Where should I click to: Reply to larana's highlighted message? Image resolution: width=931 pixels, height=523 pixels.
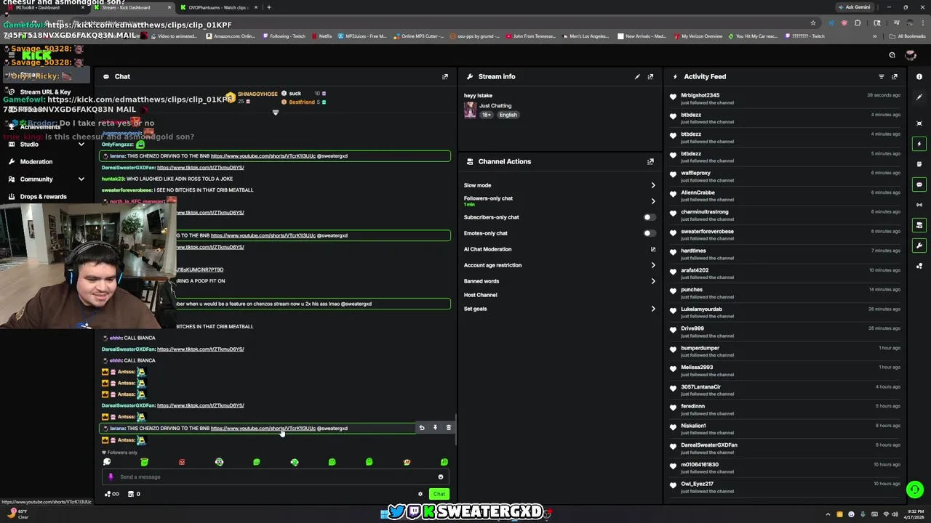pyautogui.click(x=422, y=428)
